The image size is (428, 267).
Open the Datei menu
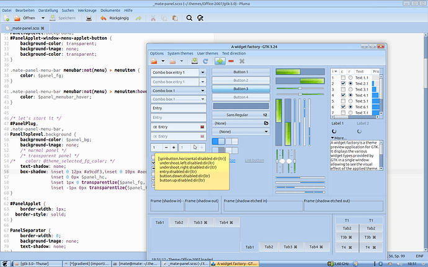point(7,11)
